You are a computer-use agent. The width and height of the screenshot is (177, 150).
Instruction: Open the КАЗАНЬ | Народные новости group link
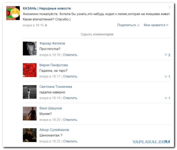click(47, 8)
